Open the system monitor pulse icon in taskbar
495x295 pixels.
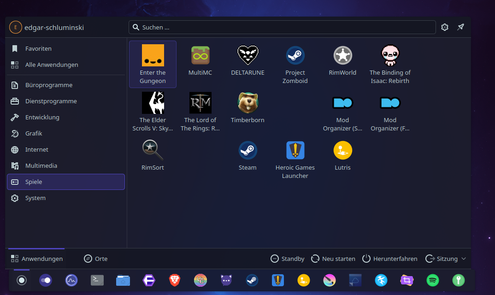pyautogui.click(x=71, y=280)
